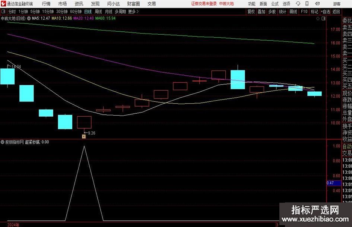
Task: Open the 公式 menu
Action: [275, 4]
